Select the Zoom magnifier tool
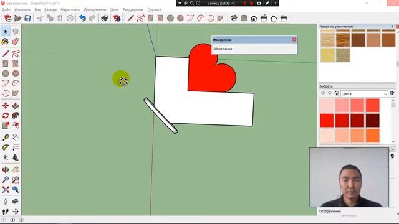The image size is (399, 224). [6, 180]
